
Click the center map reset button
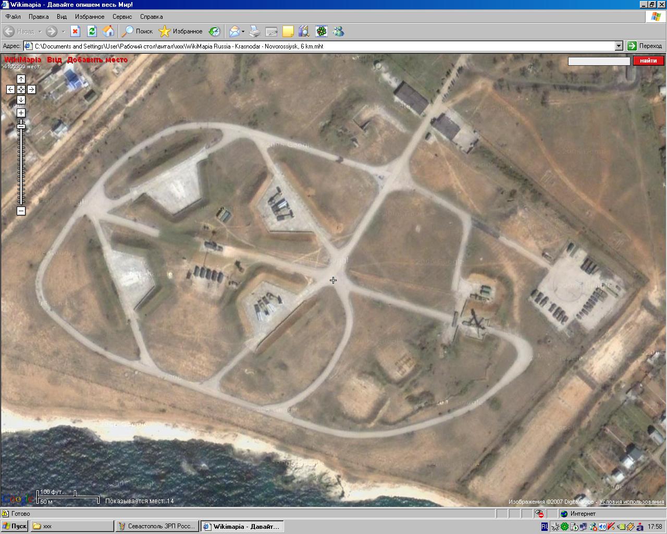tap(21, 89)
